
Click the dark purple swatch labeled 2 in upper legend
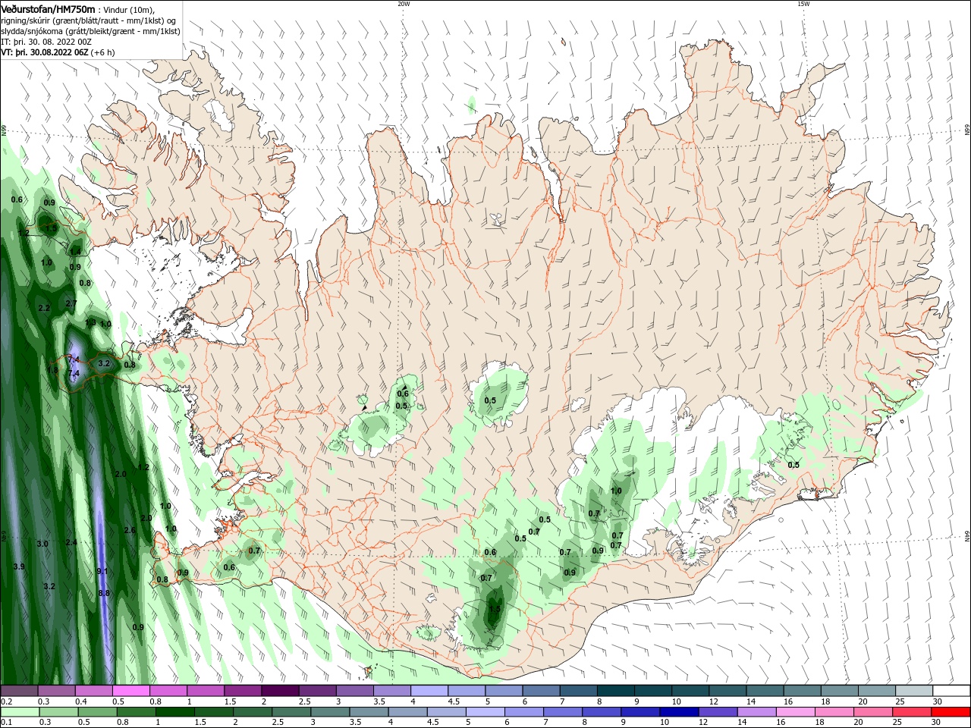280,691
